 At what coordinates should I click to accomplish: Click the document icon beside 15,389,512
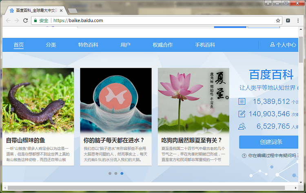click(x=242, y=102)
